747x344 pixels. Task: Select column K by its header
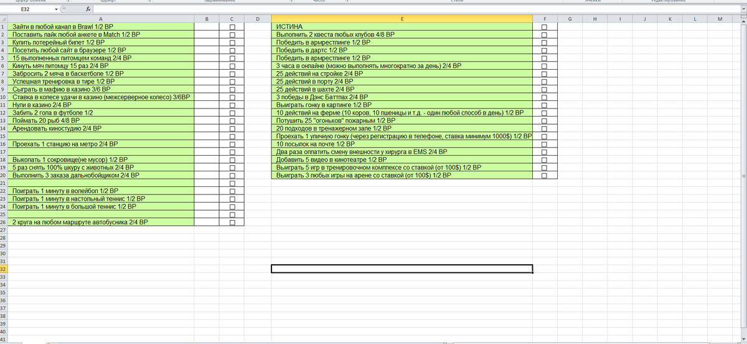(x=669, y=19)
